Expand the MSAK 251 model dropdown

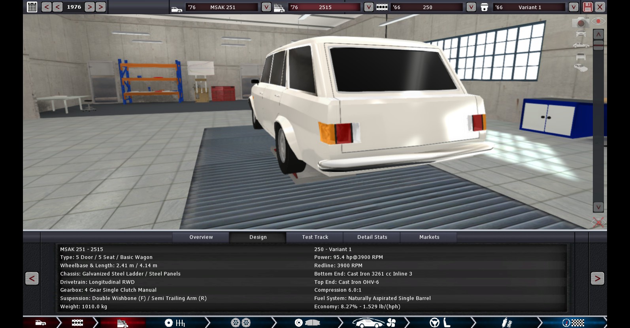[x=266, y=7]
